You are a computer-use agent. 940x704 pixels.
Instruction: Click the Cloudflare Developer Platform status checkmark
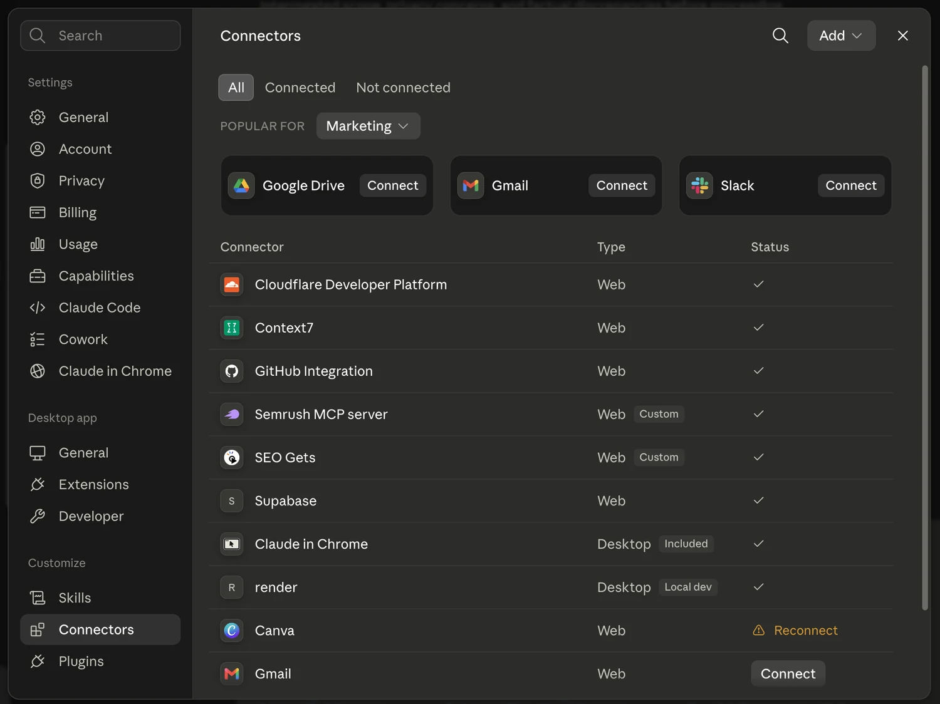(758, 284)
